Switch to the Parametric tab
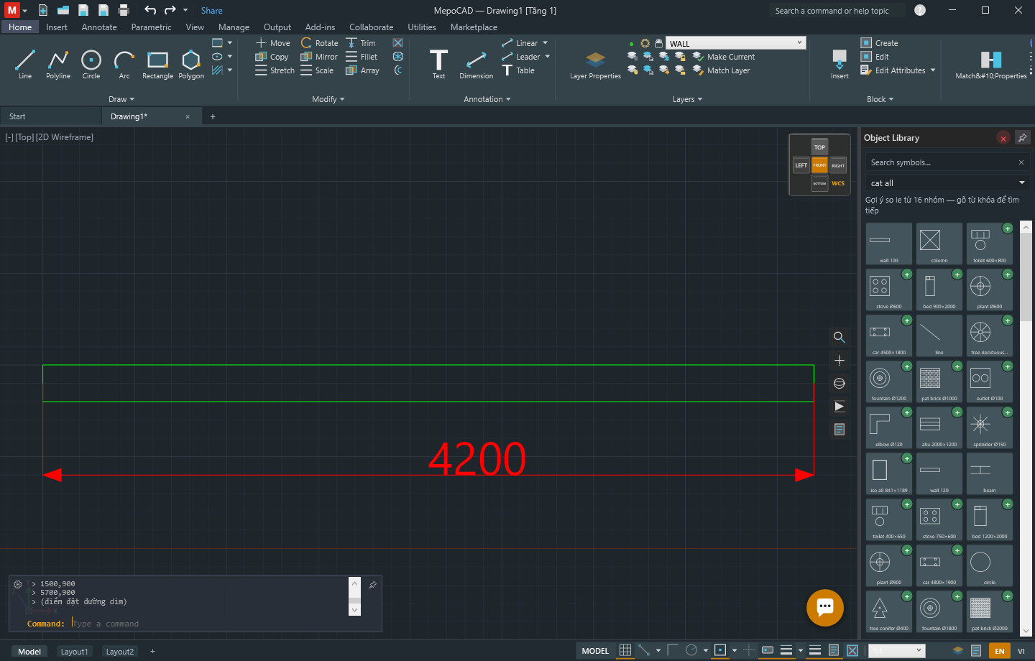This screenshot has height=661, width=1035. click(x=152, y=27)
